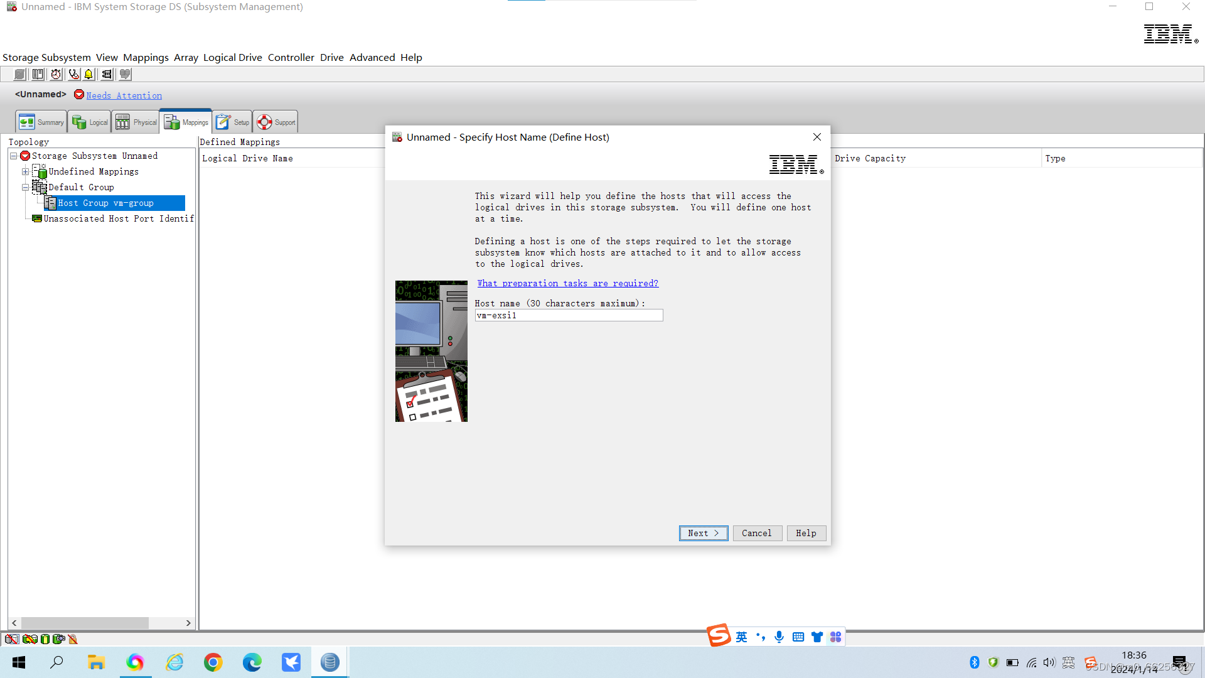Expand the Undefined Mappings tree node
Screen dimensions: 1205x678
(x=25, y=171)
